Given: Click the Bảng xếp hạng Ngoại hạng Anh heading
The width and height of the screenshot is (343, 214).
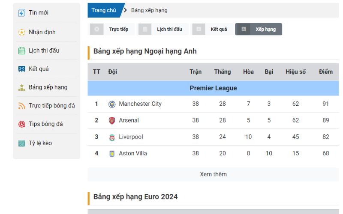Looking at the screenshot, I should pos(145,51).
